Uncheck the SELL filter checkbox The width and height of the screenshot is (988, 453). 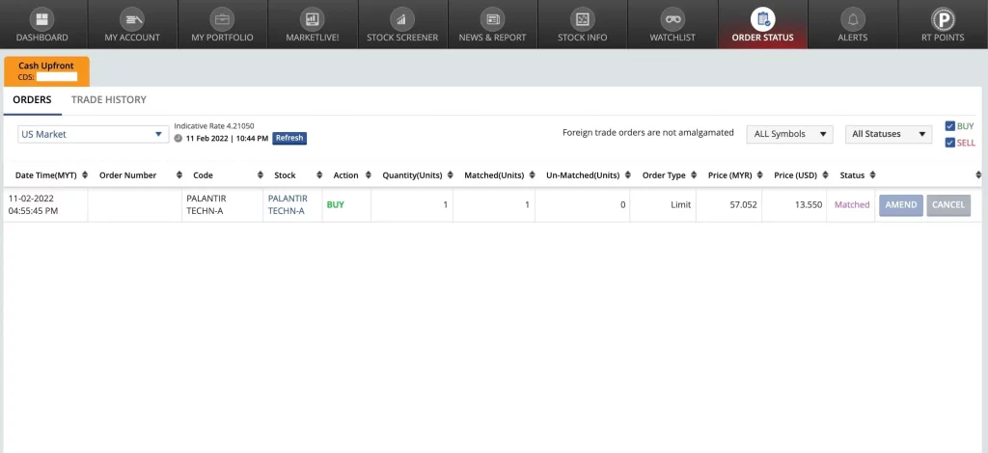950,143
